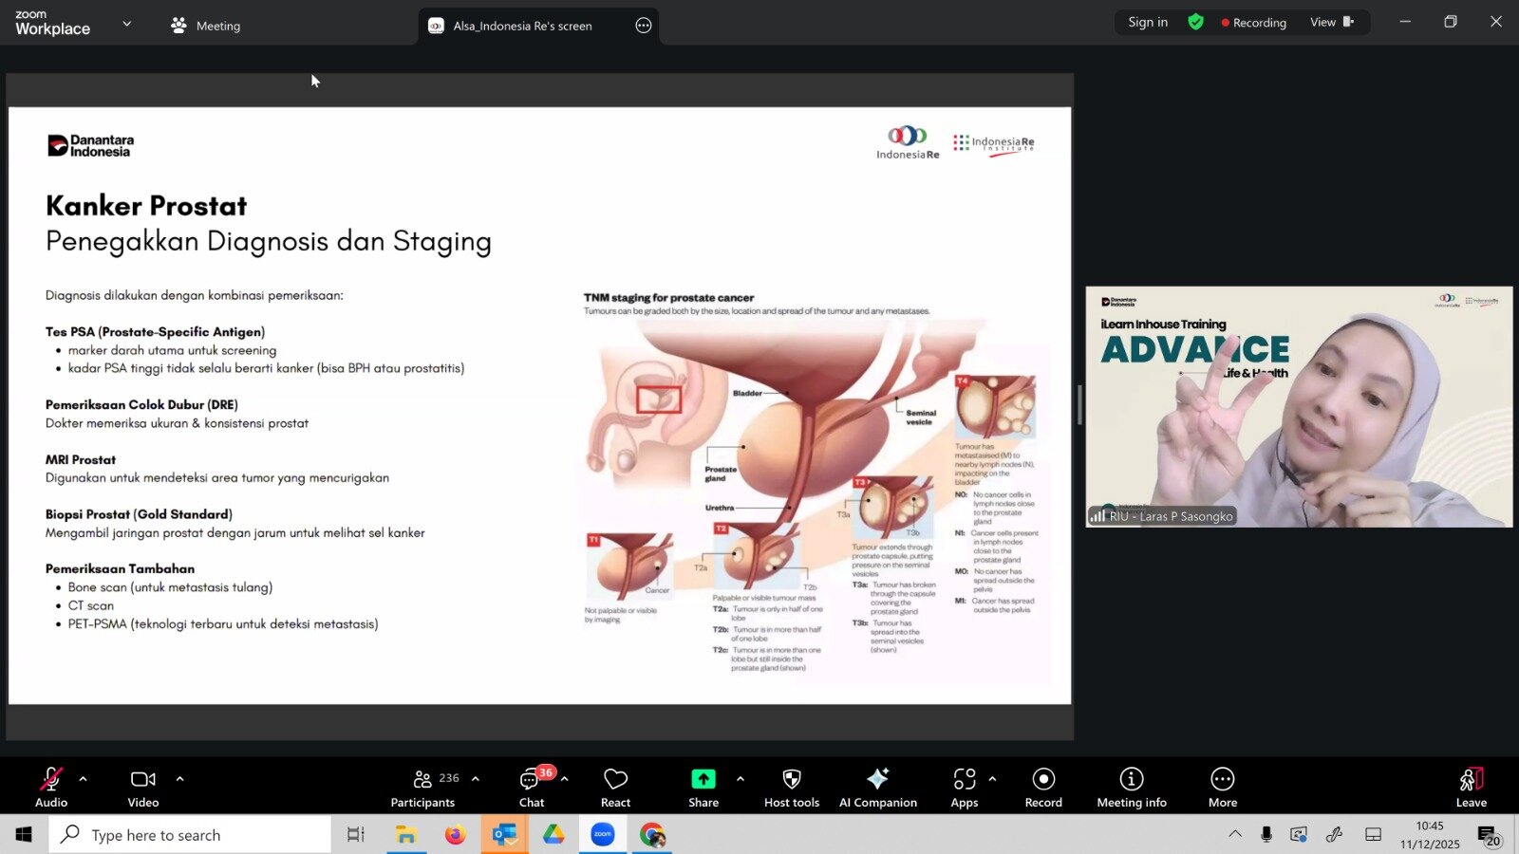Open the React emoji panel
This screenshot has height=854, width=1519.
tap(615, 787)
